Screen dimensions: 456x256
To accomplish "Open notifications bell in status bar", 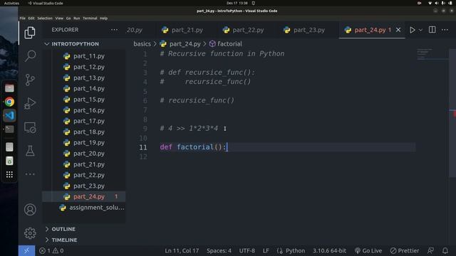I will click(x=445, y=251).
